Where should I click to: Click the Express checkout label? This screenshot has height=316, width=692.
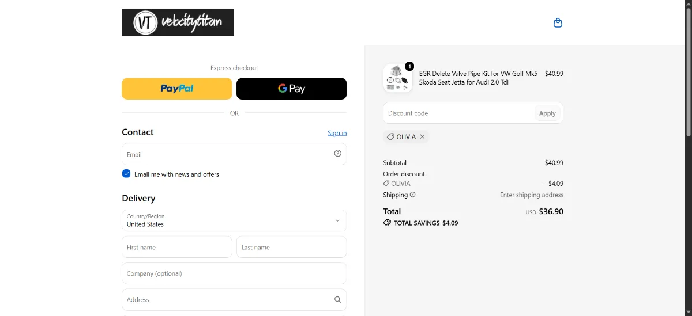[x=234, y=68]
